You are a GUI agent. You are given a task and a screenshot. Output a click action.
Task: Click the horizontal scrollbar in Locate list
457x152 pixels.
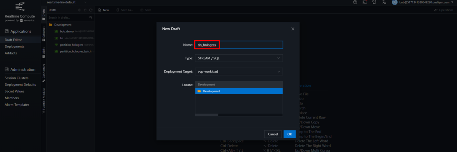point(206,114)
